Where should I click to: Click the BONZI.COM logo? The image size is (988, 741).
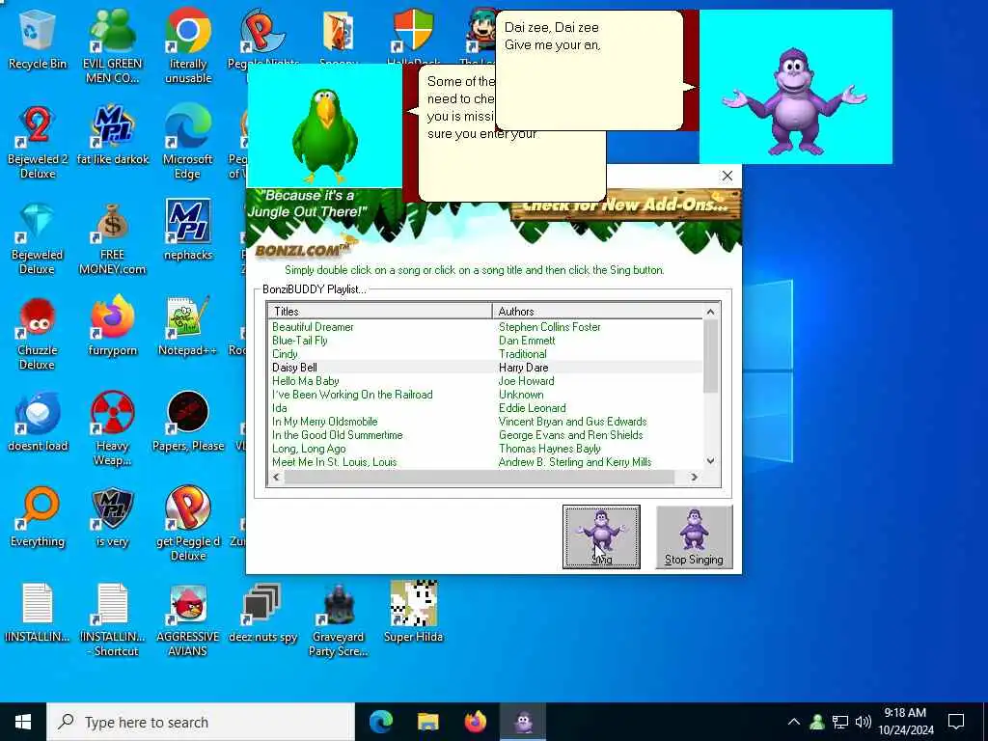302,250
